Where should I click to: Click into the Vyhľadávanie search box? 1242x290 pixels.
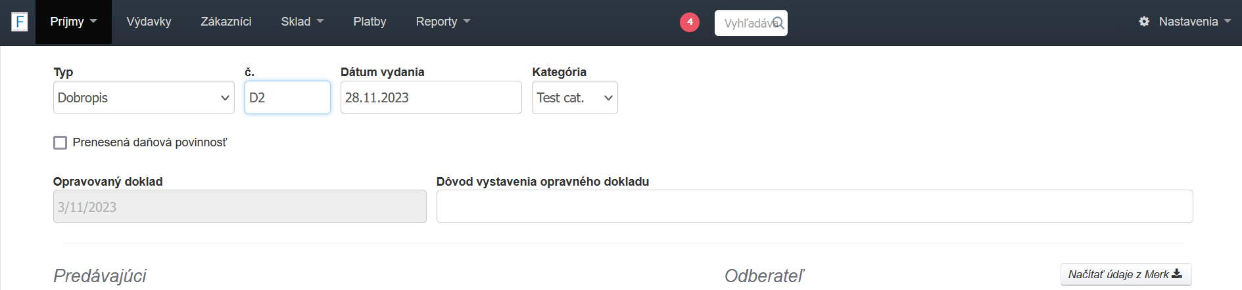tap(746, 23)
